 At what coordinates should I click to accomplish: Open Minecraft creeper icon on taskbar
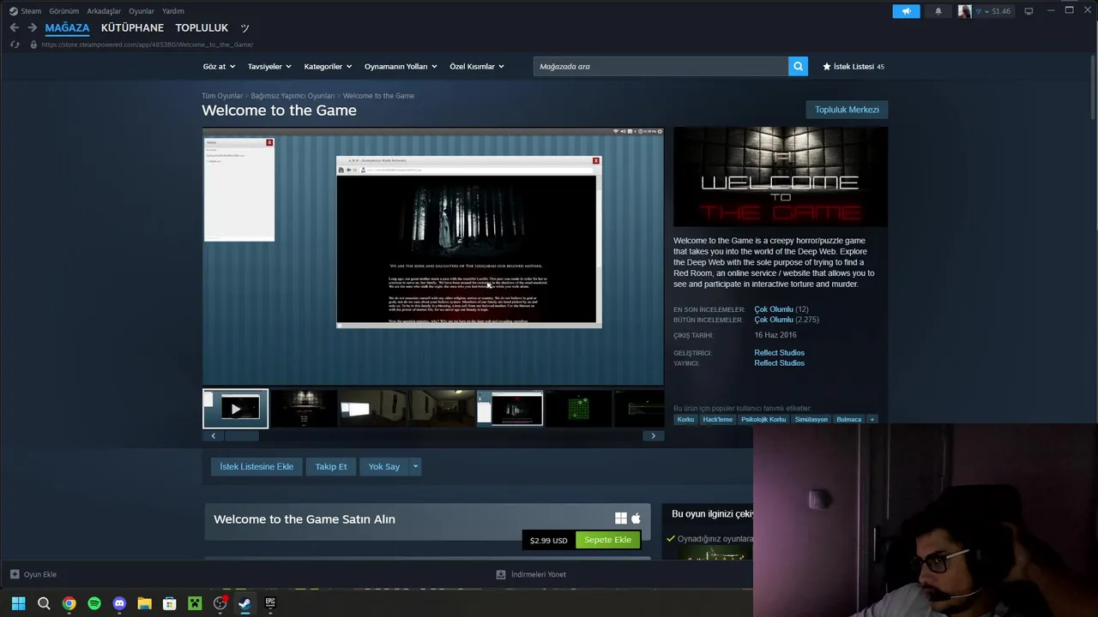tap(195, 603)
